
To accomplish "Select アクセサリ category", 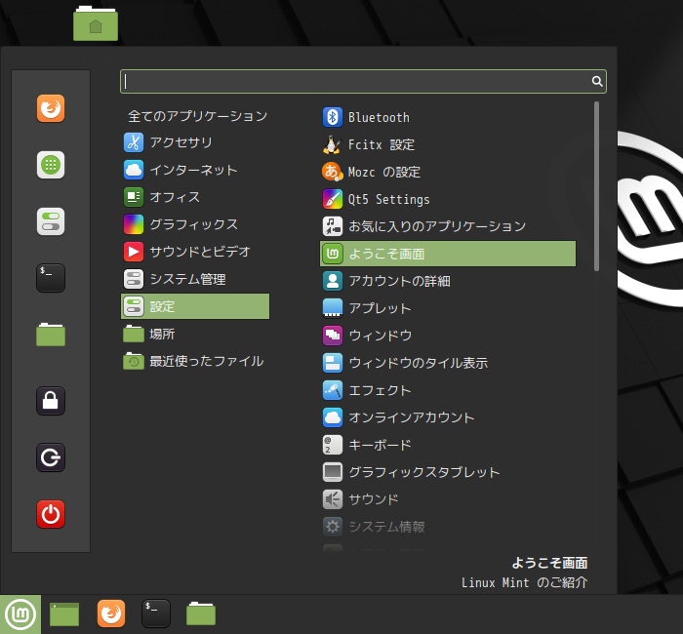I will point(195,142).
